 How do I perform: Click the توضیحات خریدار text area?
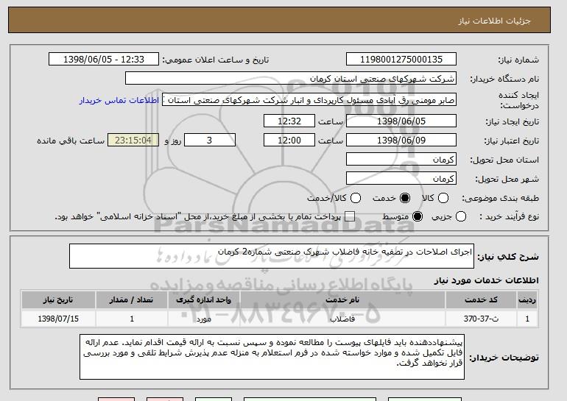(272, 357)
